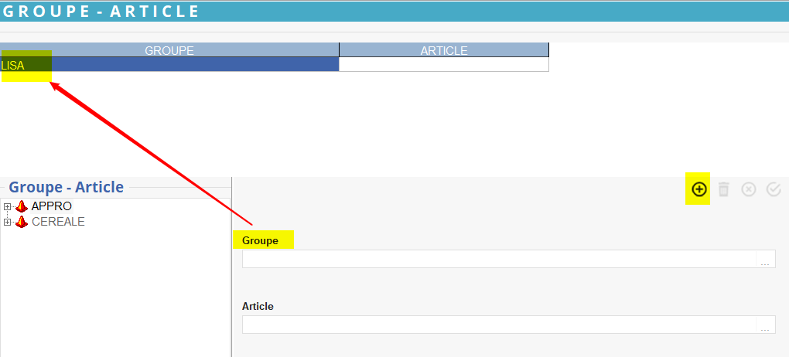Viewport: 789px width, 357px height.
Task: Click the validate checkmark icon
Action: coord(774,189)
